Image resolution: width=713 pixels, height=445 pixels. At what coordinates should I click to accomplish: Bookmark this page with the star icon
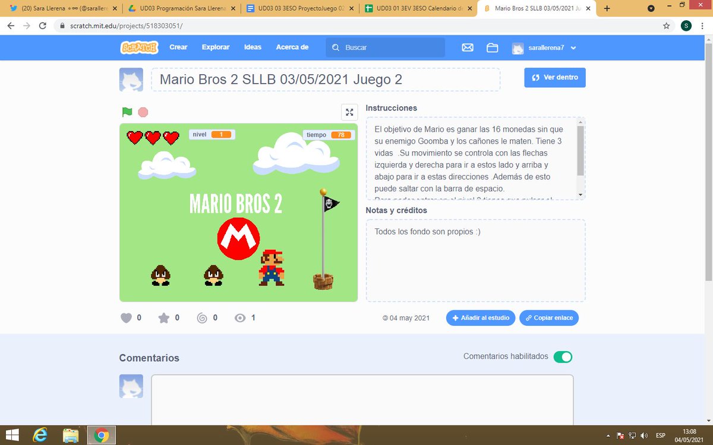667,26
